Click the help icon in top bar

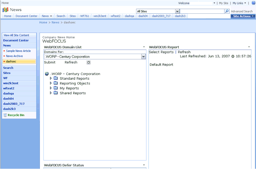[253, 3]
